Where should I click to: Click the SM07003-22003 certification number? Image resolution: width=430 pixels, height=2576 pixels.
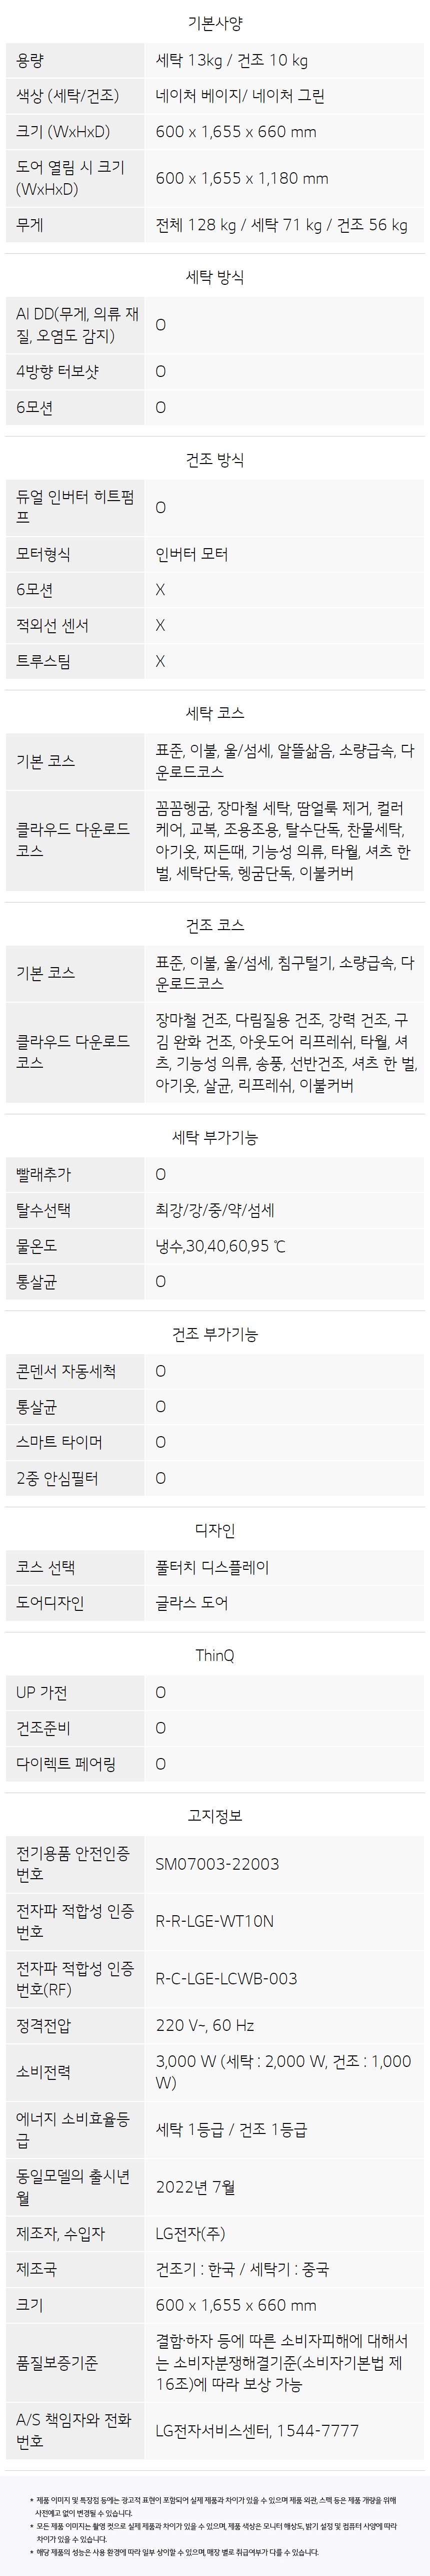click(x=217, y=1864)
